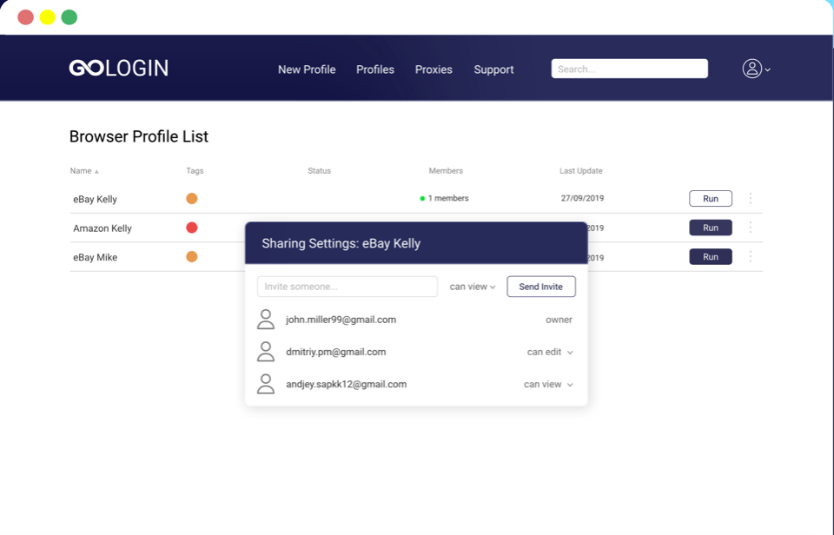Open the three-dot menu for eBay Kelly
The image size is (834, 535).
pos(750,199)
